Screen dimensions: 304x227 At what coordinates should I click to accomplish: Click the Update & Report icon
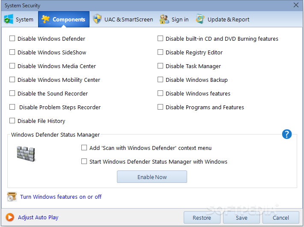[200, 19]
